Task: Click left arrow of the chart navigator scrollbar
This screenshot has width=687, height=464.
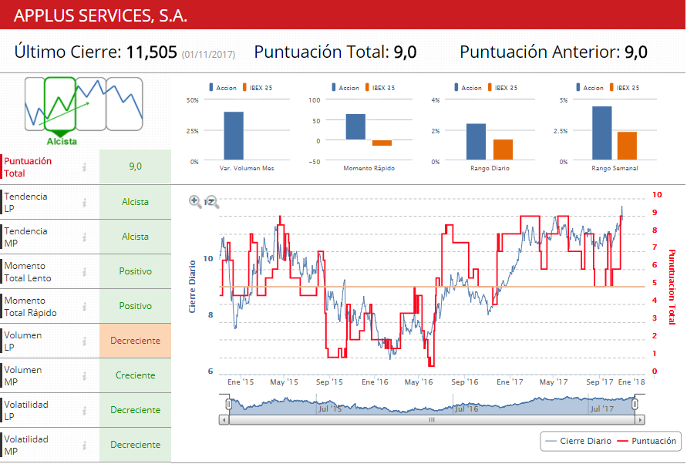Action: 224,420
